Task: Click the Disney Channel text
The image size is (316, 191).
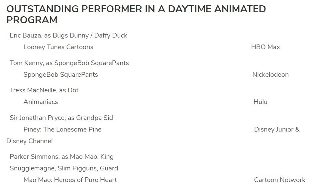Action: tap(30, 141)
